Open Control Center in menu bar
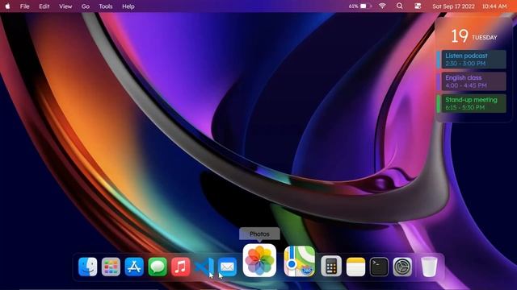Viewport: 517px width, 290px height. (418, 6)
